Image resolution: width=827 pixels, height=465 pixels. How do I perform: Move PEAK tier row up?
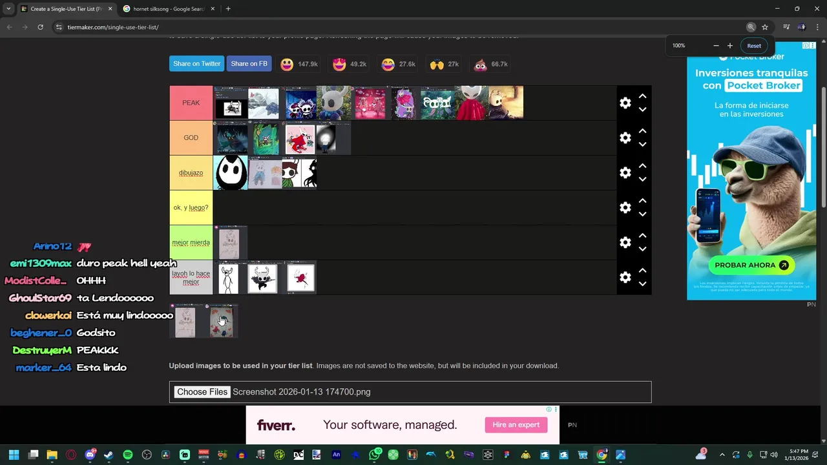[642, 96]
